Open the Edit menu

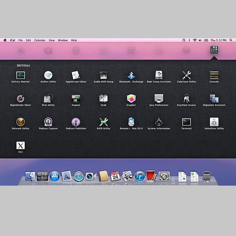pyautogui.click(x=28, y=40)
